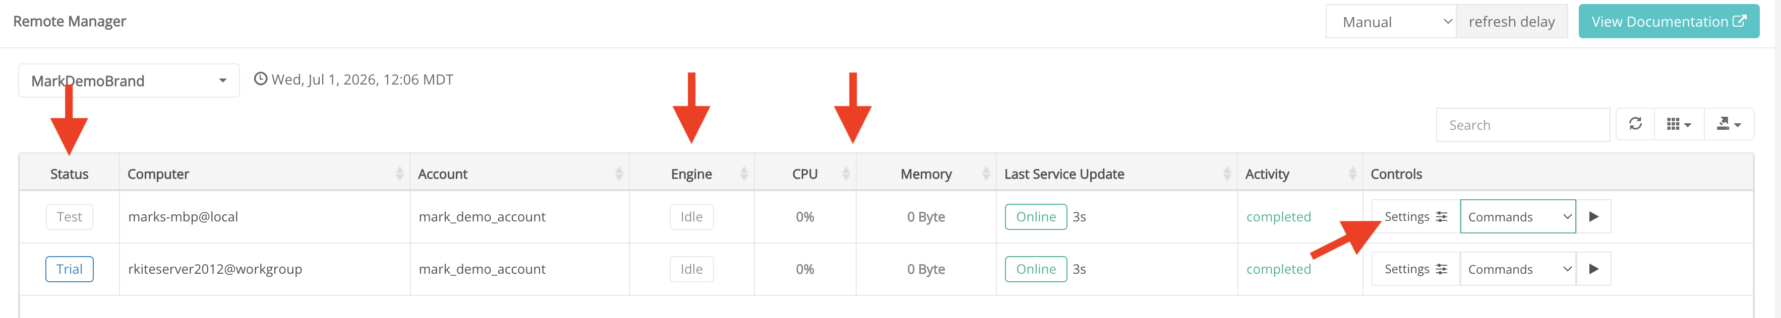Image resolution: width=1781 pixels, height=318 pixels.
Task: Open the column visibility grid menu
Action: [x=1679, y=124]
